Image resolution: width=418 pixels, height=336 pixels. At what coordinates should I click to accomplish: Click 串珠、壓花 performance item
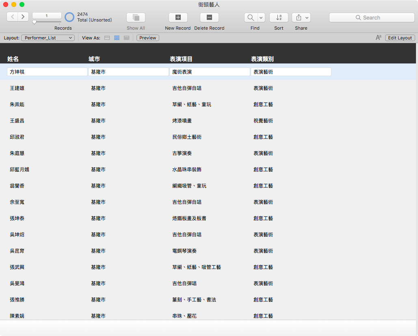coord(184,316)
